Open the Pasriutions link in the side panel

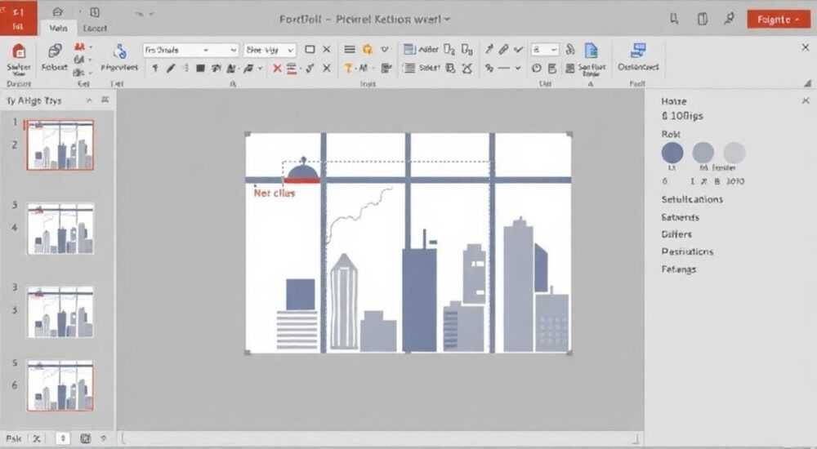click(687, 251)
